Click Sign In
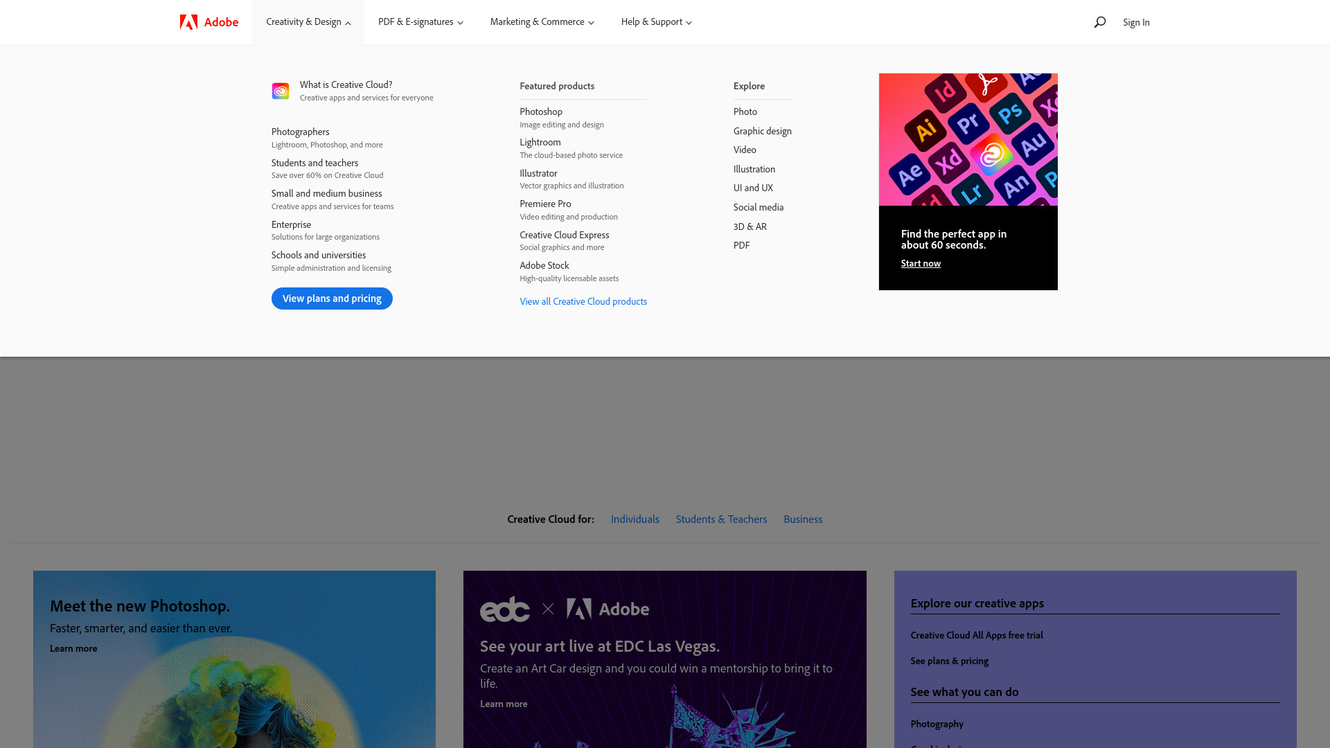The height and width of the screenshot is (748, 1330). point(1136,22)
